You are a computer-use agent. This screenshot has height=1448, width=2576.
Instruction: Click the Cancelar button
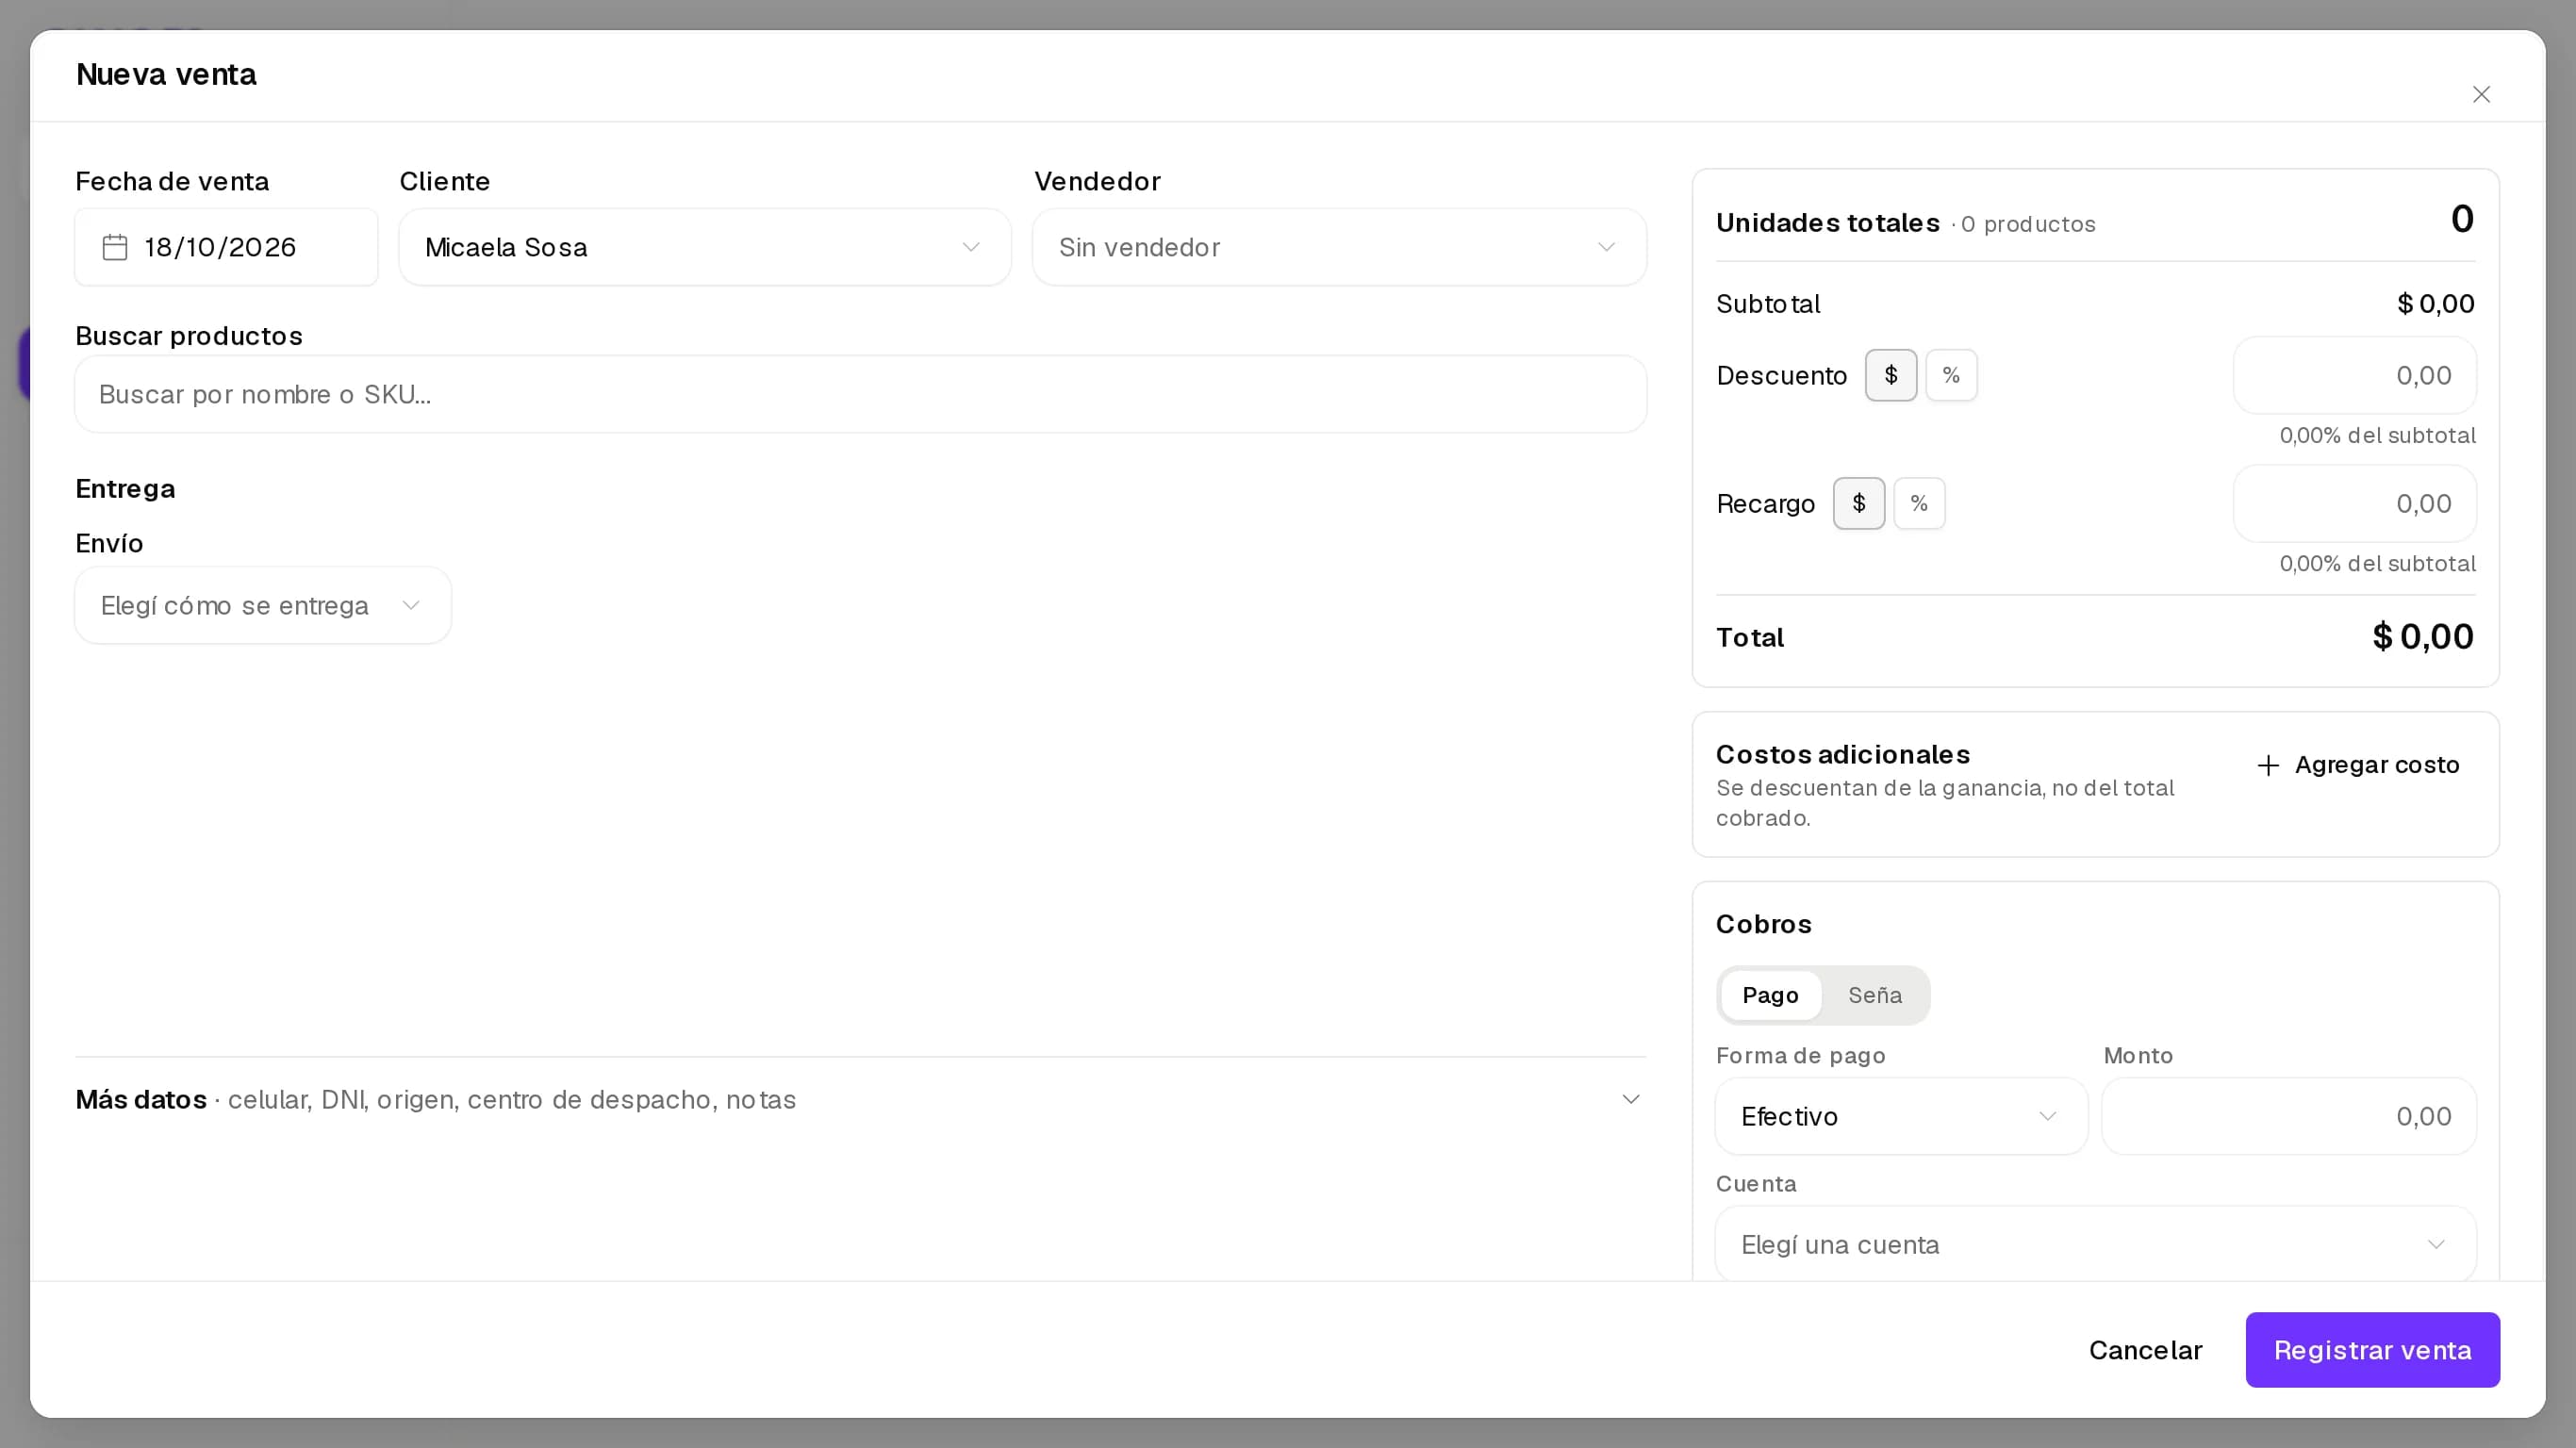pos(2145,1350)
